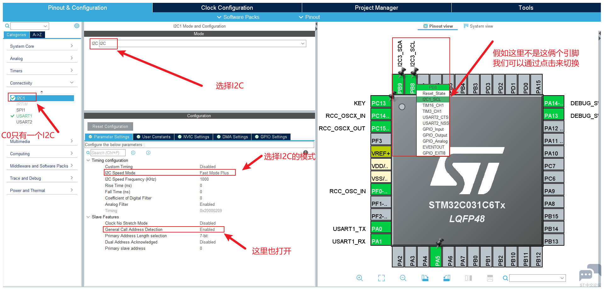Select I2C1_SCL in the PB8 pin menu

tap(433, 99)
